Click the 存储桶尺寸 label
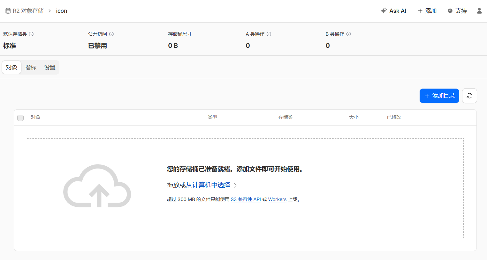 click(x=180, y=34)
